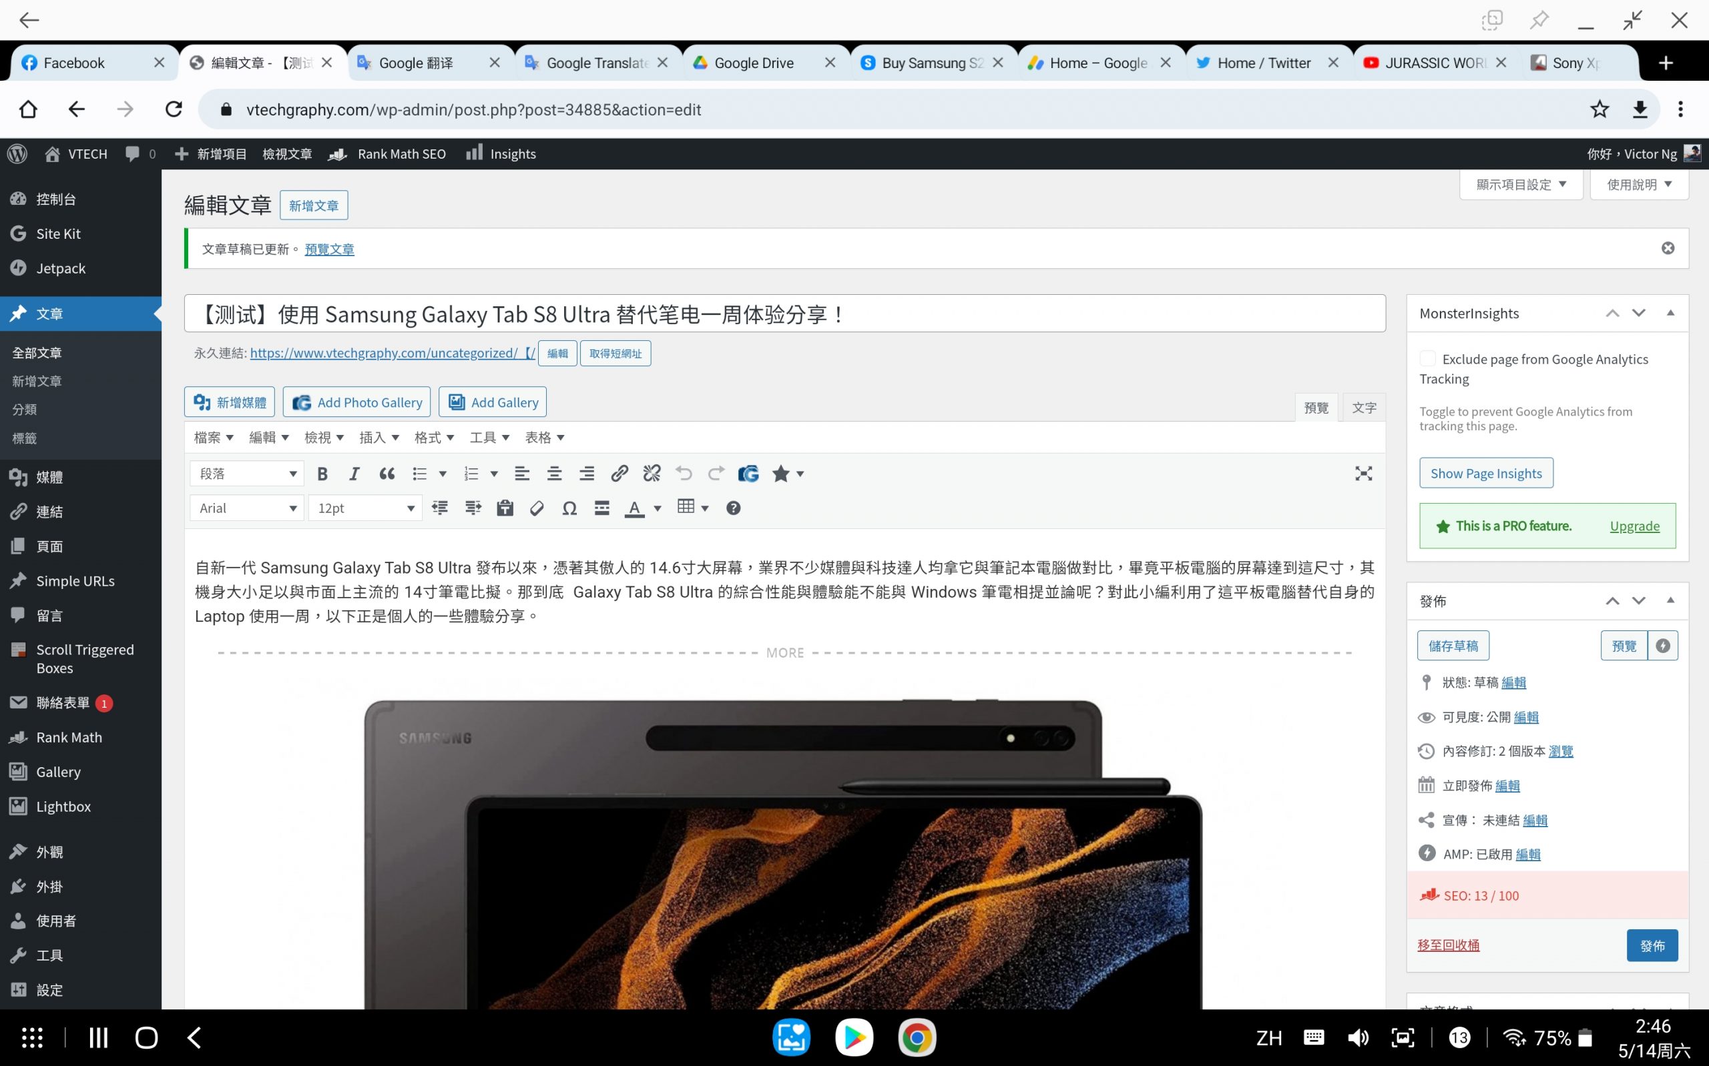The height and width of the screenshot is (1066, 1709).
Task: Expand numbered list style arrow
Action: (x=495, y=474)
